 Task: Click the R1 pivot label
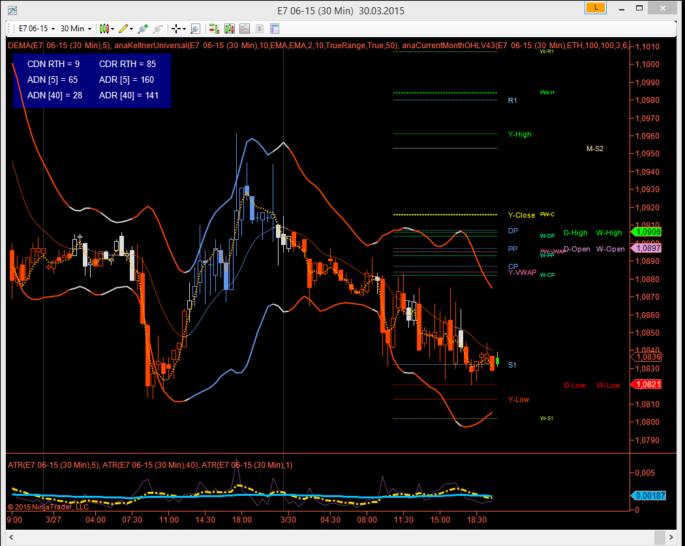[x=512, y=100]
